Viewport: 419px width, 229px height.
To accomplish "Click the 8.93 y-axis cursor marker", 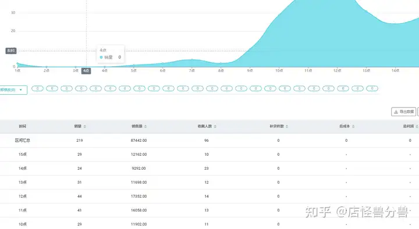I will click(11, 51).
